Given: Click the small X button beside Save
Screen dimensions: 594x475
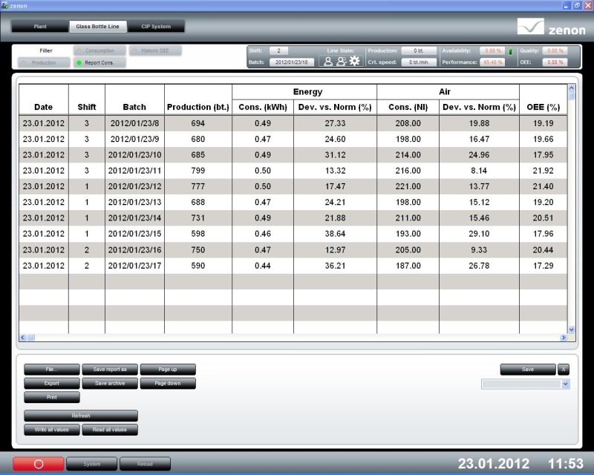Looking at the screenshot, I should point(564,369).
